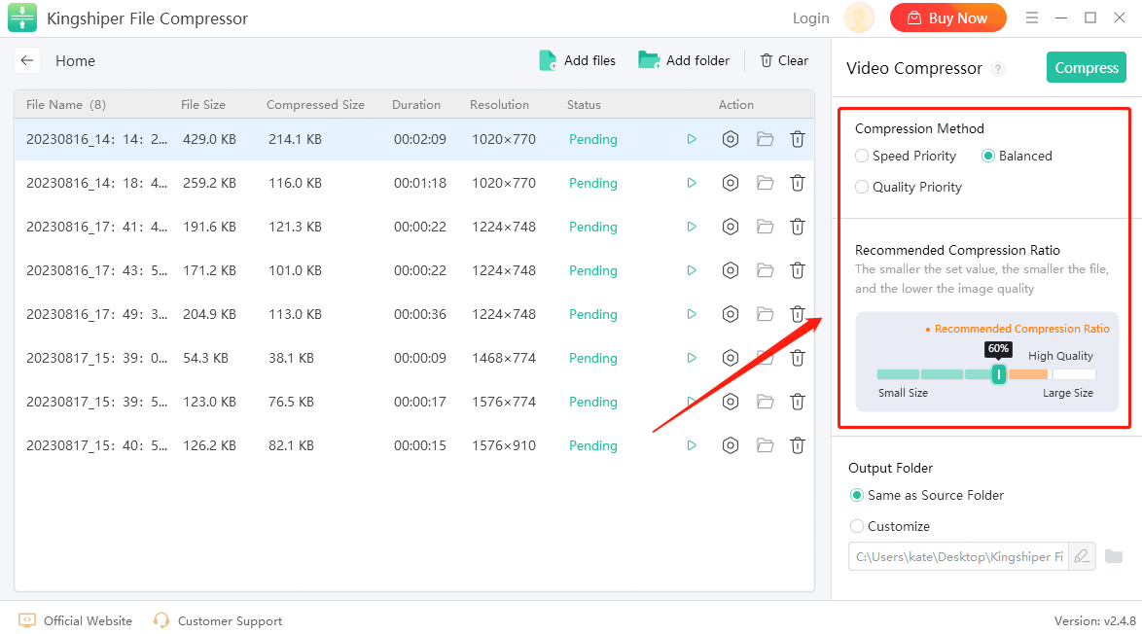
Task: Click the output folder path field
Action: tap(958, 556)
